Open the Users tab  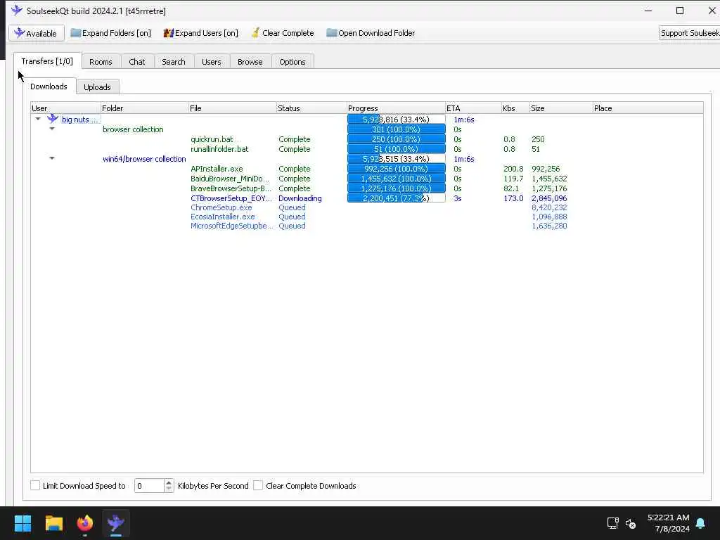pos(211,62)
